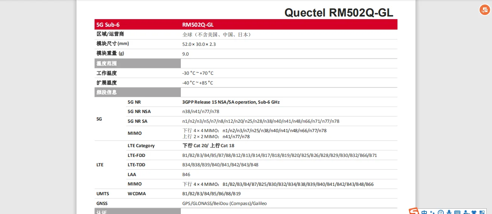Select the LTE group label
Image resolution: width=492 pixels, height=214 pixels.
pyautogui.click(x=100, y=165)
